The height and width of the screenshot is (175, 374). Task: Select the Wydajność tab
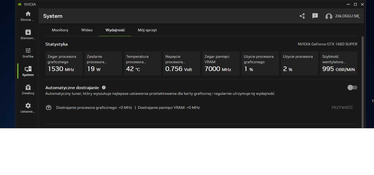pyautogui.click(x=115, y=30)
